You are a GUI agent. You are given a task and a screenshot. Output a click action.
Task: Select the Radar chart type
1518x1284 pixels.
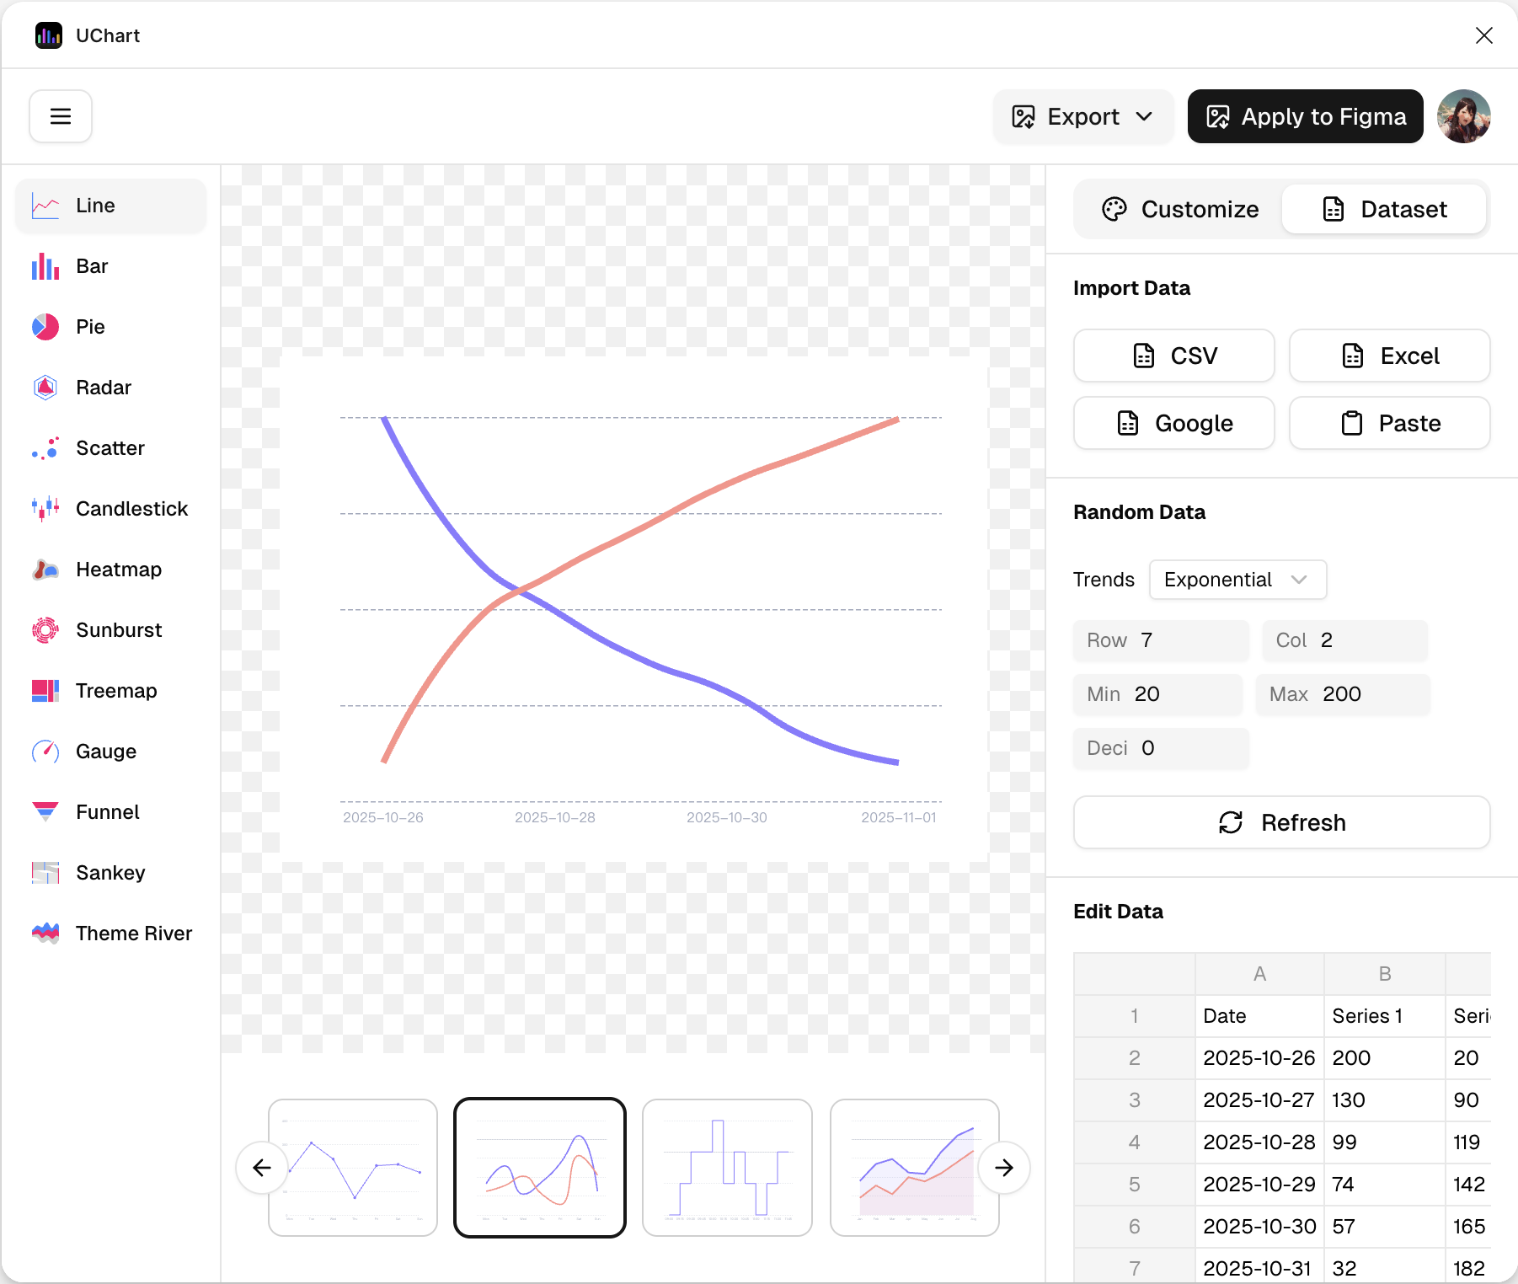tap(103, 388)
